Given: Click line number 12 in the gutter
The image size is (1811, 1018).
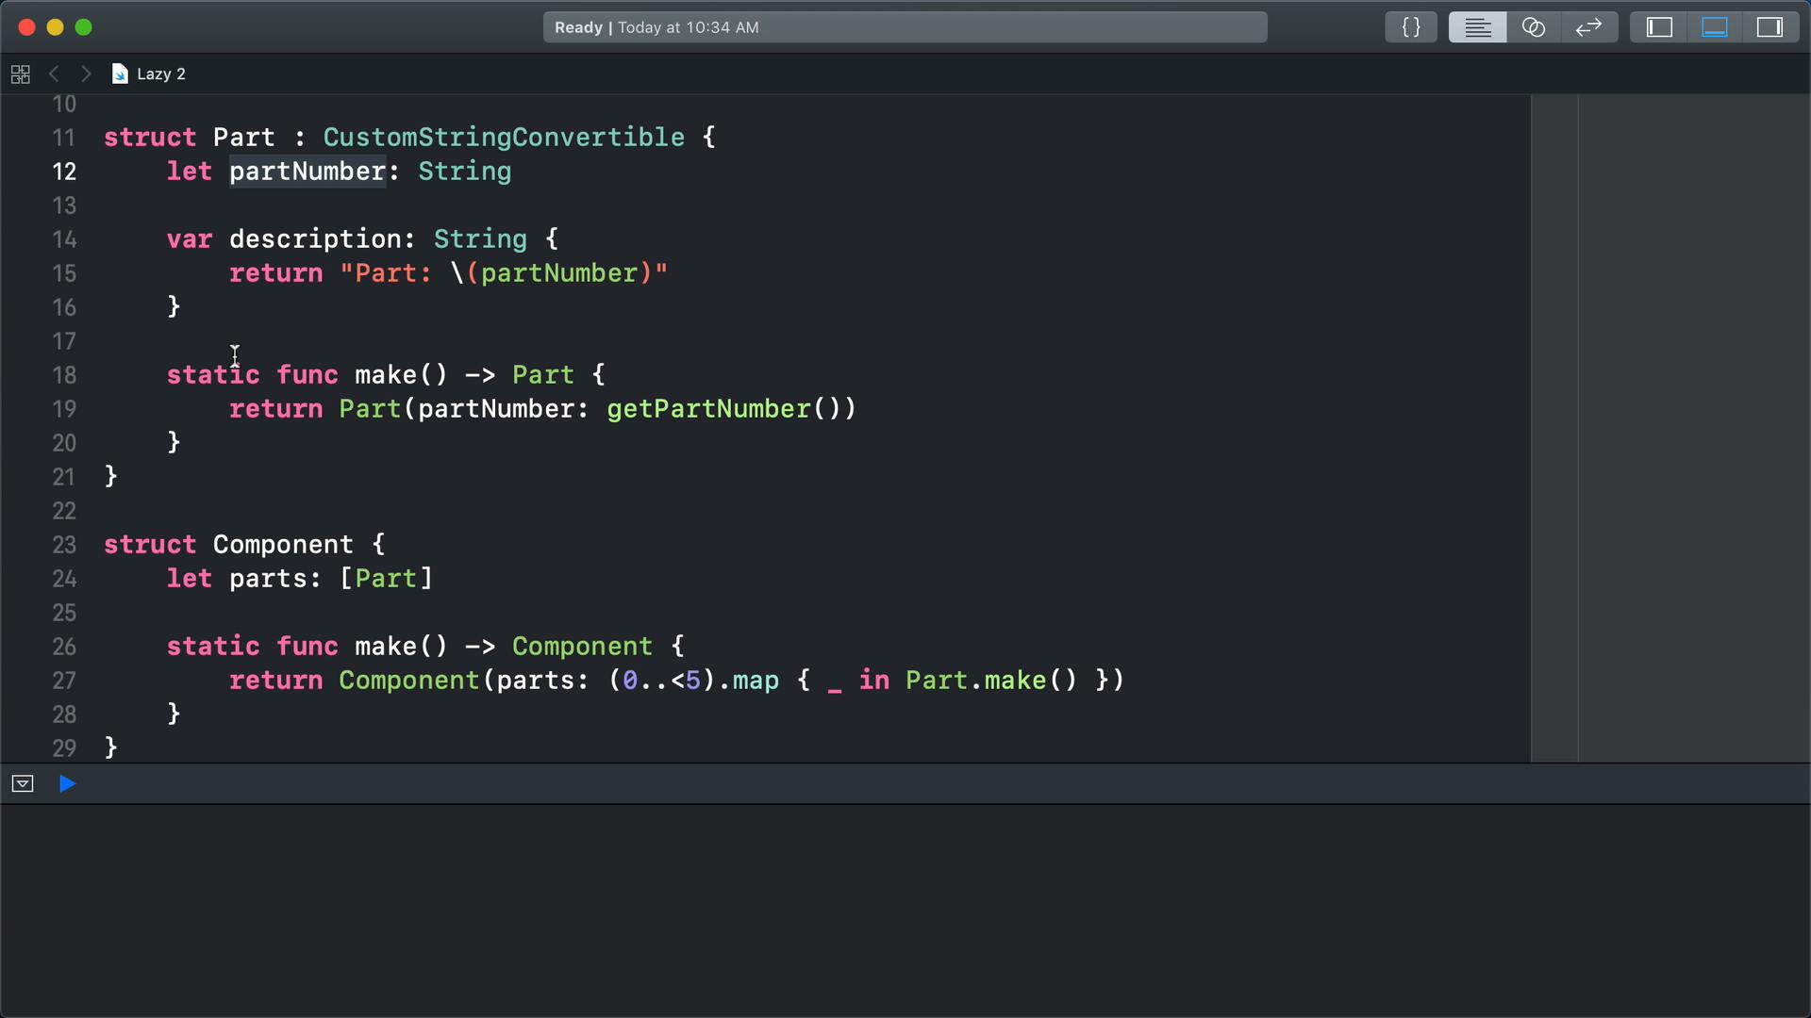Looking at the screenshot, I should pyautogui.click(x=64, y=172).
